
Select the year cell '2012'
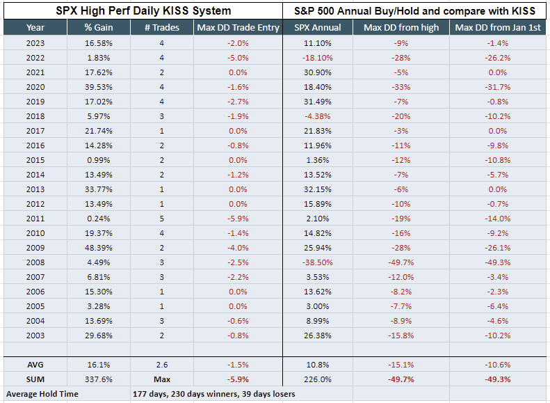point(35,204)
